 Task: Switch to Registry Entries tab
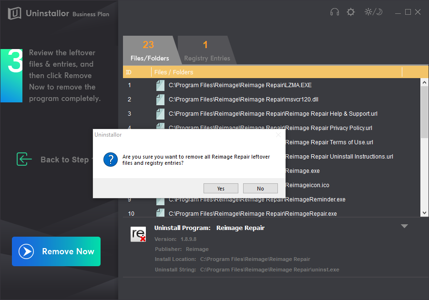pos(207,50)
